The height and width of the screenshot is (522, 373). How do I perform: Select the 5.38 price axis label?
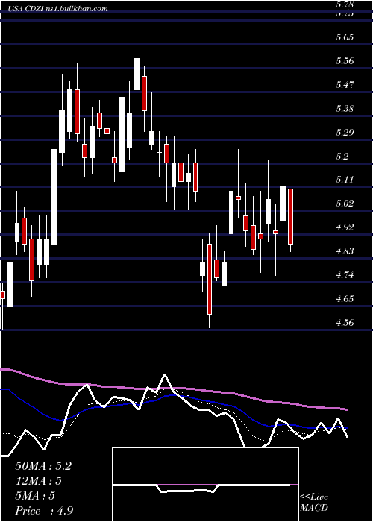pos(345,109)
